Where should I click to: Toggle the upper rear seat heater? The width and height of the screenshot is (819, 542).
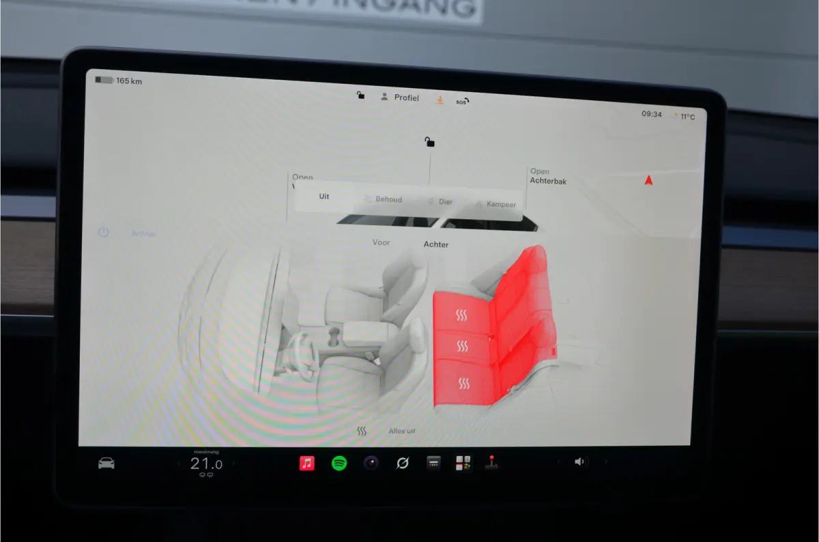click(x=462, y=315)
